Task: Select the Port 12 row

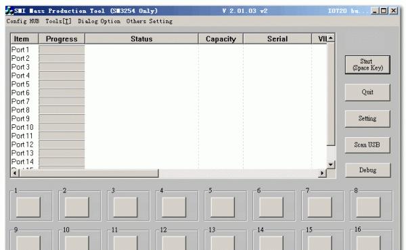Action: 168,145
